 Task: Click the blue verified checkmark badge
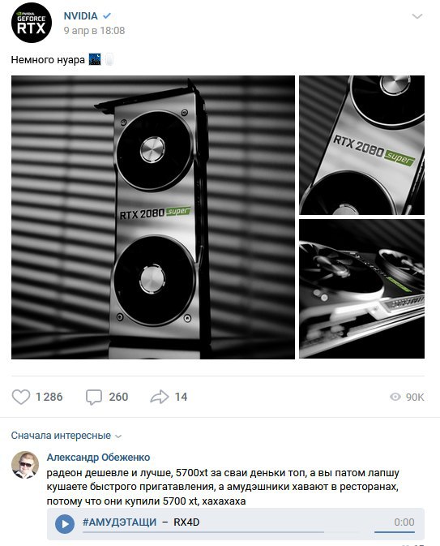[107, 15]
